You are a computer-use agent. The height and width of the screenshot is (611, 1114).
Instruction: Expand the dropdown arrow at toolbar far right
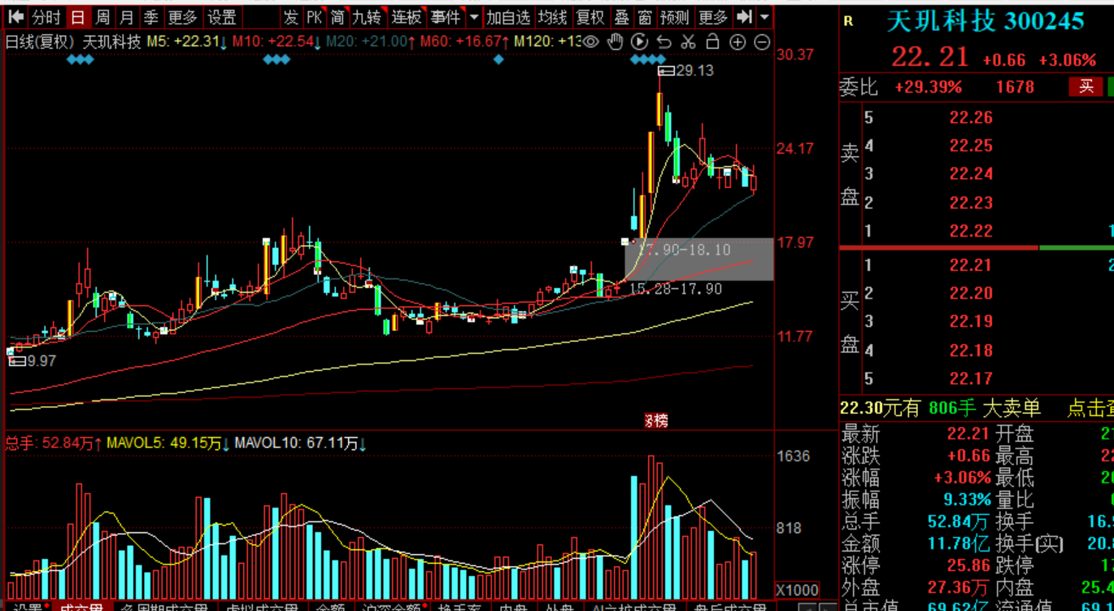[x=764, y=17]
